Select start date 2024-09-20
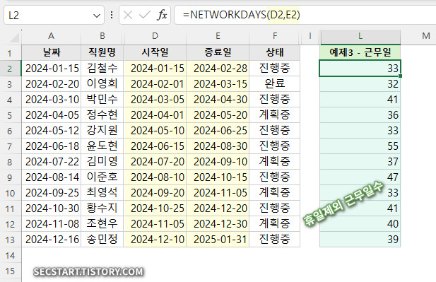436x282 pixels. click(x=155, y=193)
